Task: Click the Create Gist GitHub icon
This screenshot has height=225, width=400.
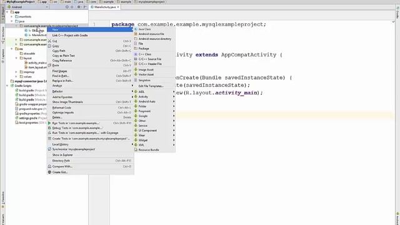Action: [x=49, y=172]
